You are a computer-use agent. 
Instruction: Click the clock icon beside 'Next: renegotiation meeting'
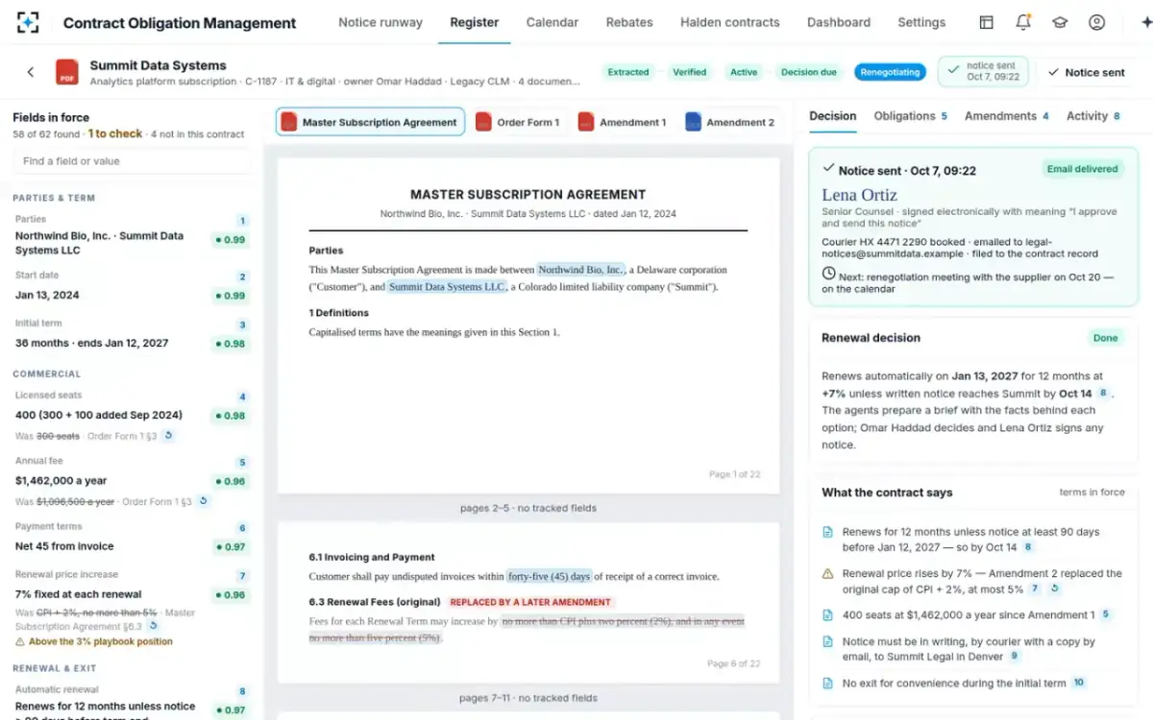point(828,274)
